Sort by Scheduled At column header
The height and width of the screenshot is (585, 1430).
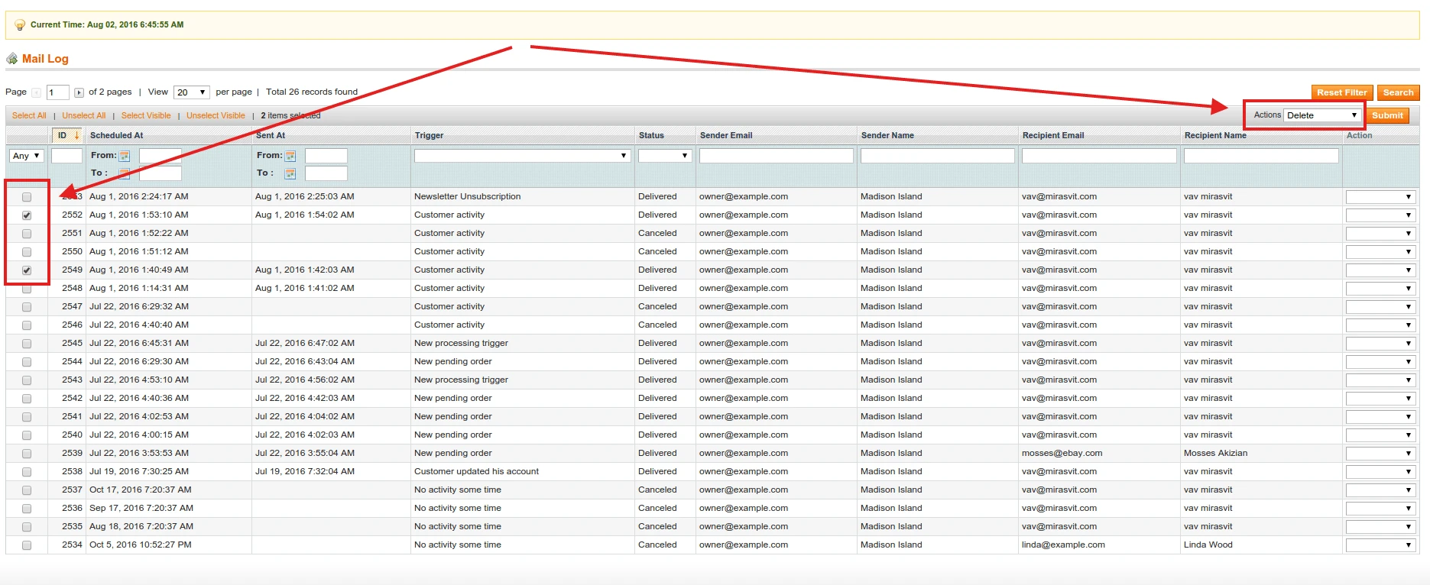coord(116,135)
